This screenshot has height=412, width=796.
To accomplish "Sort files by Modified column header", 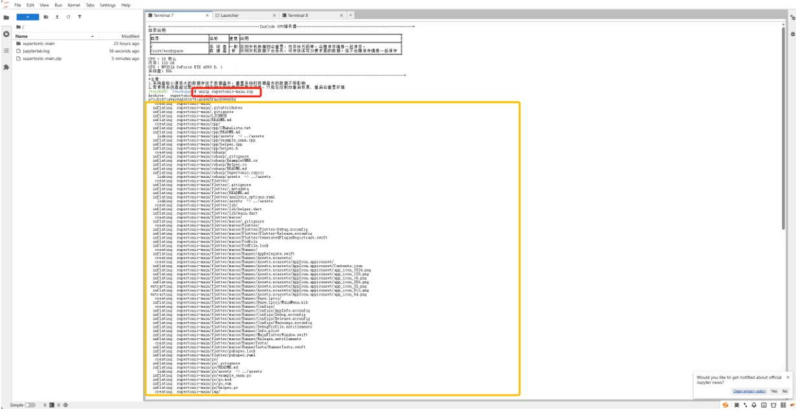I will click(130, 36).
